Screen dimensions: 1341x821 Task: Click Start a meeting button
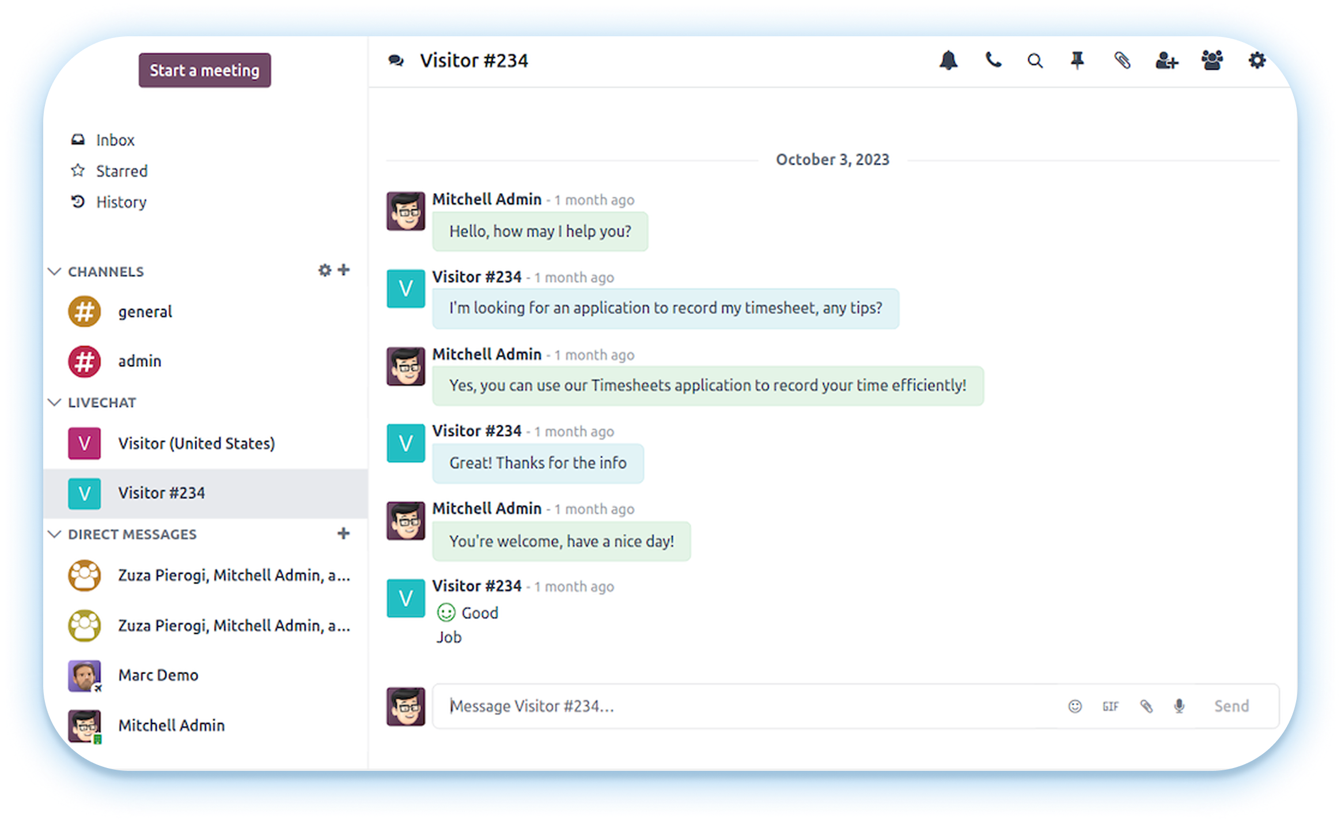click(x=204, y=70)
